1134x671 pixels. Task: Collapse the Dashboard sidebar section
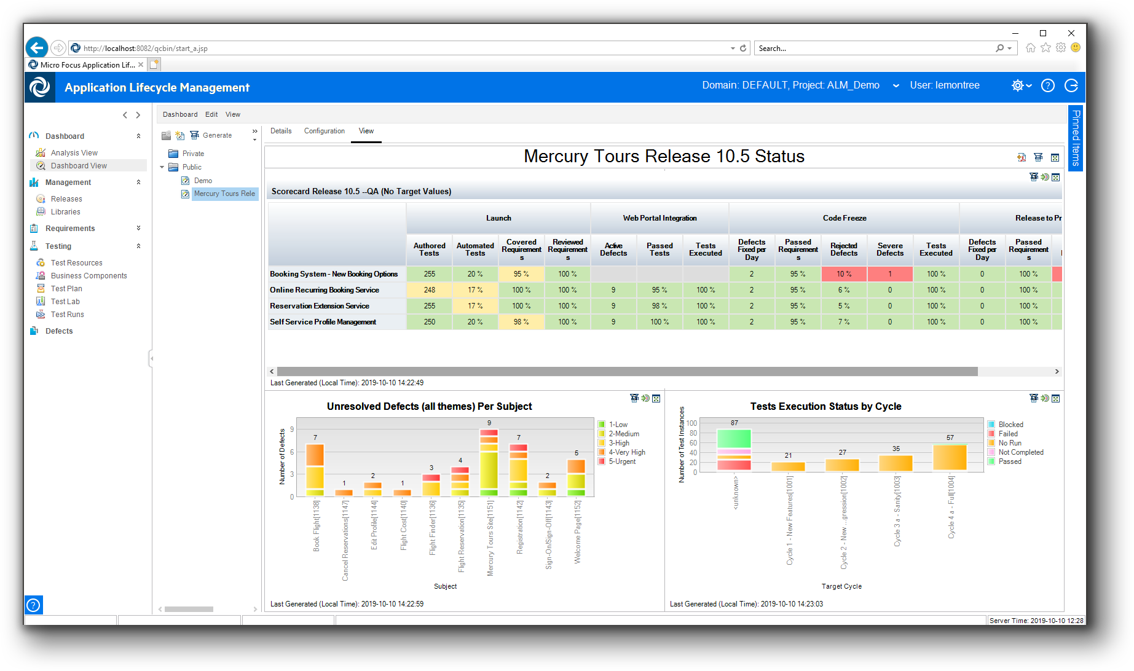(x=138, y=136)
